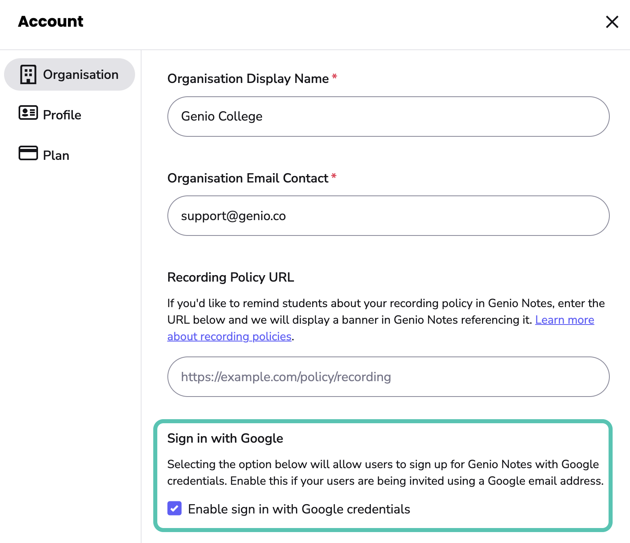630x543 pixels.
Task: Untick Enable sign in with Google credentials checkbox
Action: [x=174, y=509]
